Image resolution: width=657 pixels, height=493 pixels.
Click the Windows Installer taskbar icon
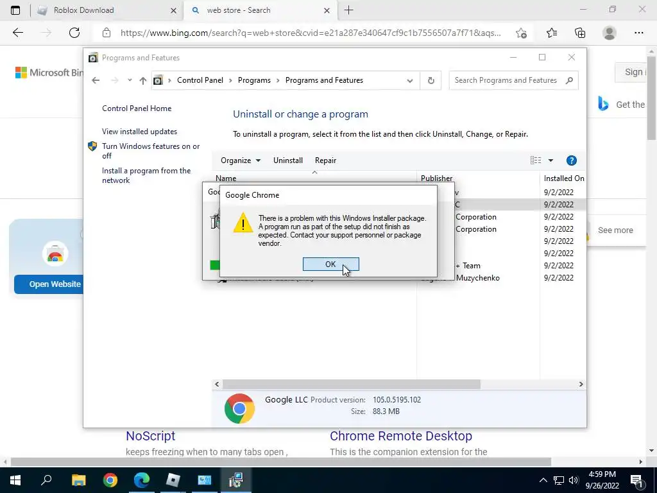[x=236, y=480]
